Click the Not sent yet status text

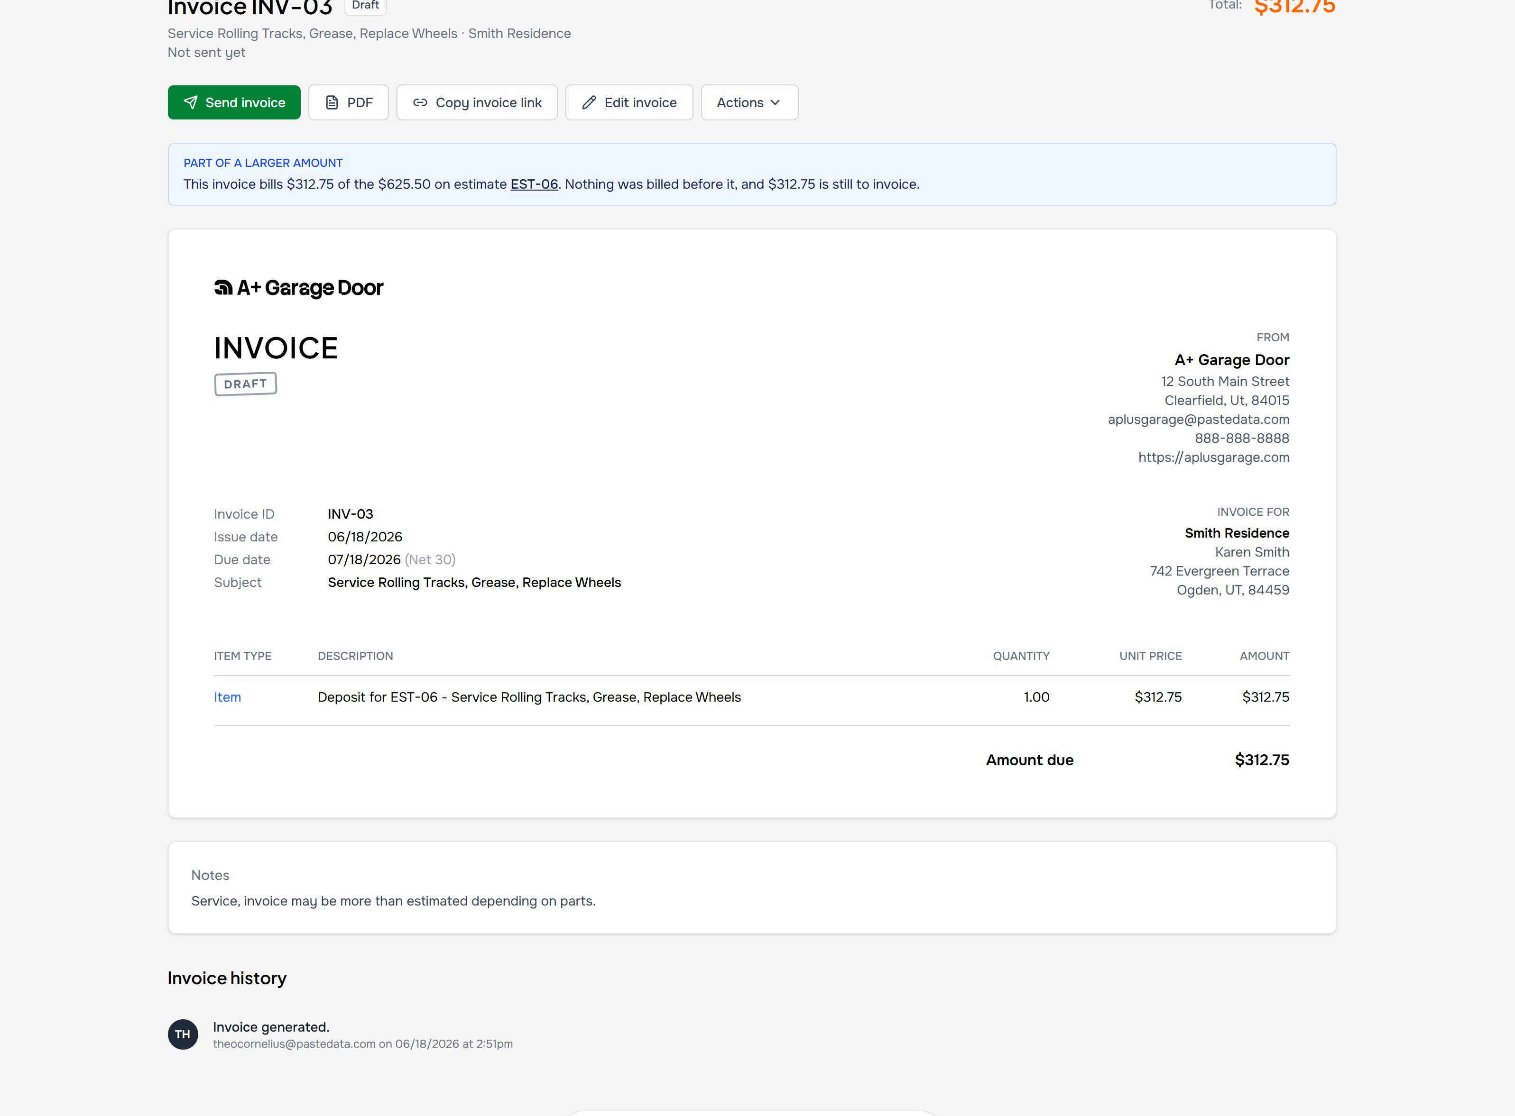[206, 53]
